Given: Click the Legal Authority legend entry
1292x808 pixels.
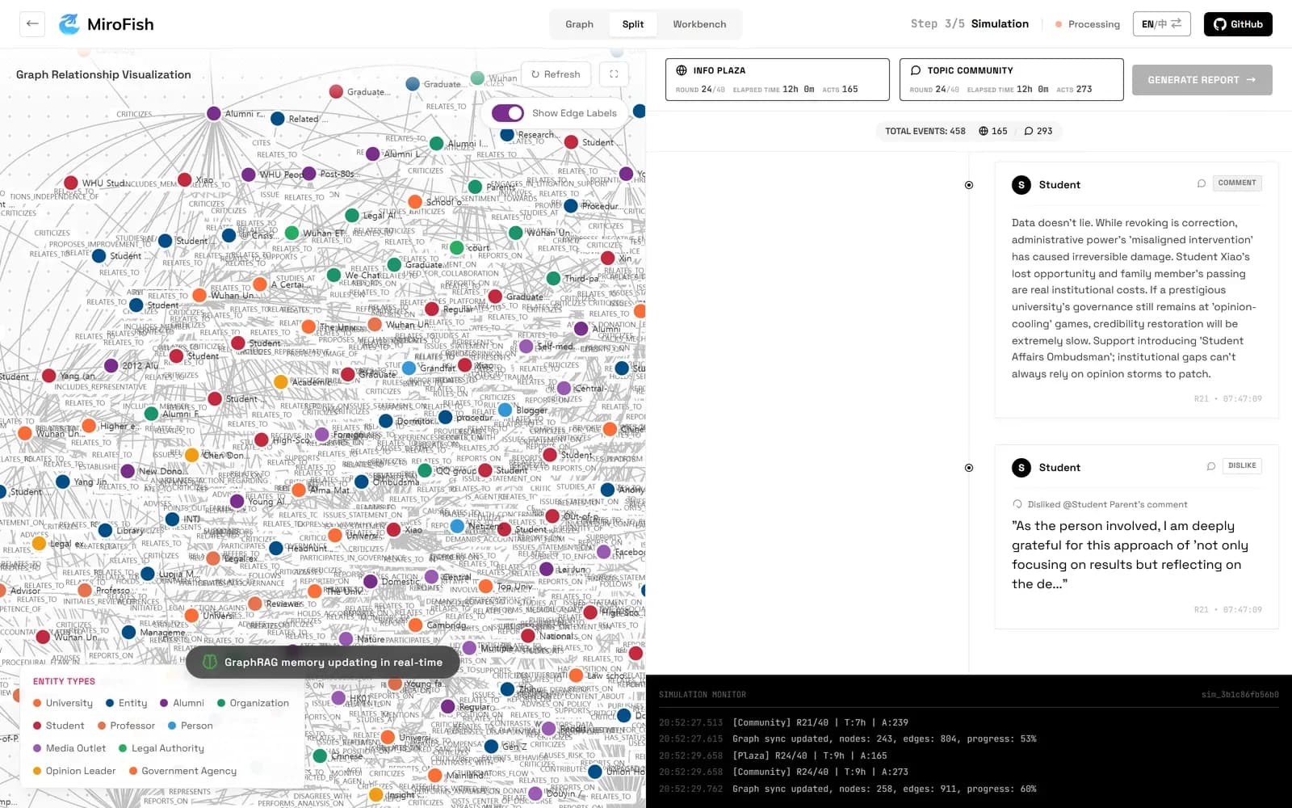Looking at the screenshot, I should point(161,748).
